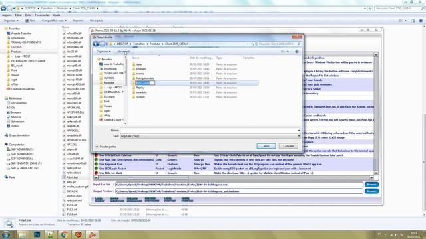Expand the Nome filename dropdown arrow
426x239 pixels.
click(299, 130)
